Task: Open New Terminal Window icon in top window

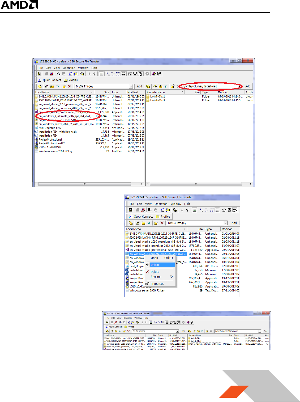Action: pyautogui.click(x=70, y=74)
